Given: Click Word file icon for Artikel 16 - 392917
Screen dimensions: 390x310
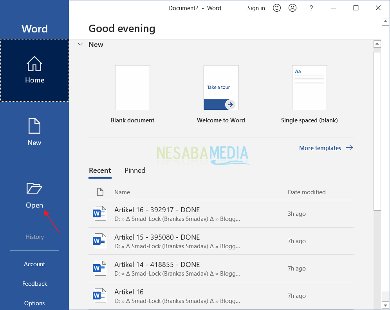Looking at the screenshot, I should (x=99, y=213).
